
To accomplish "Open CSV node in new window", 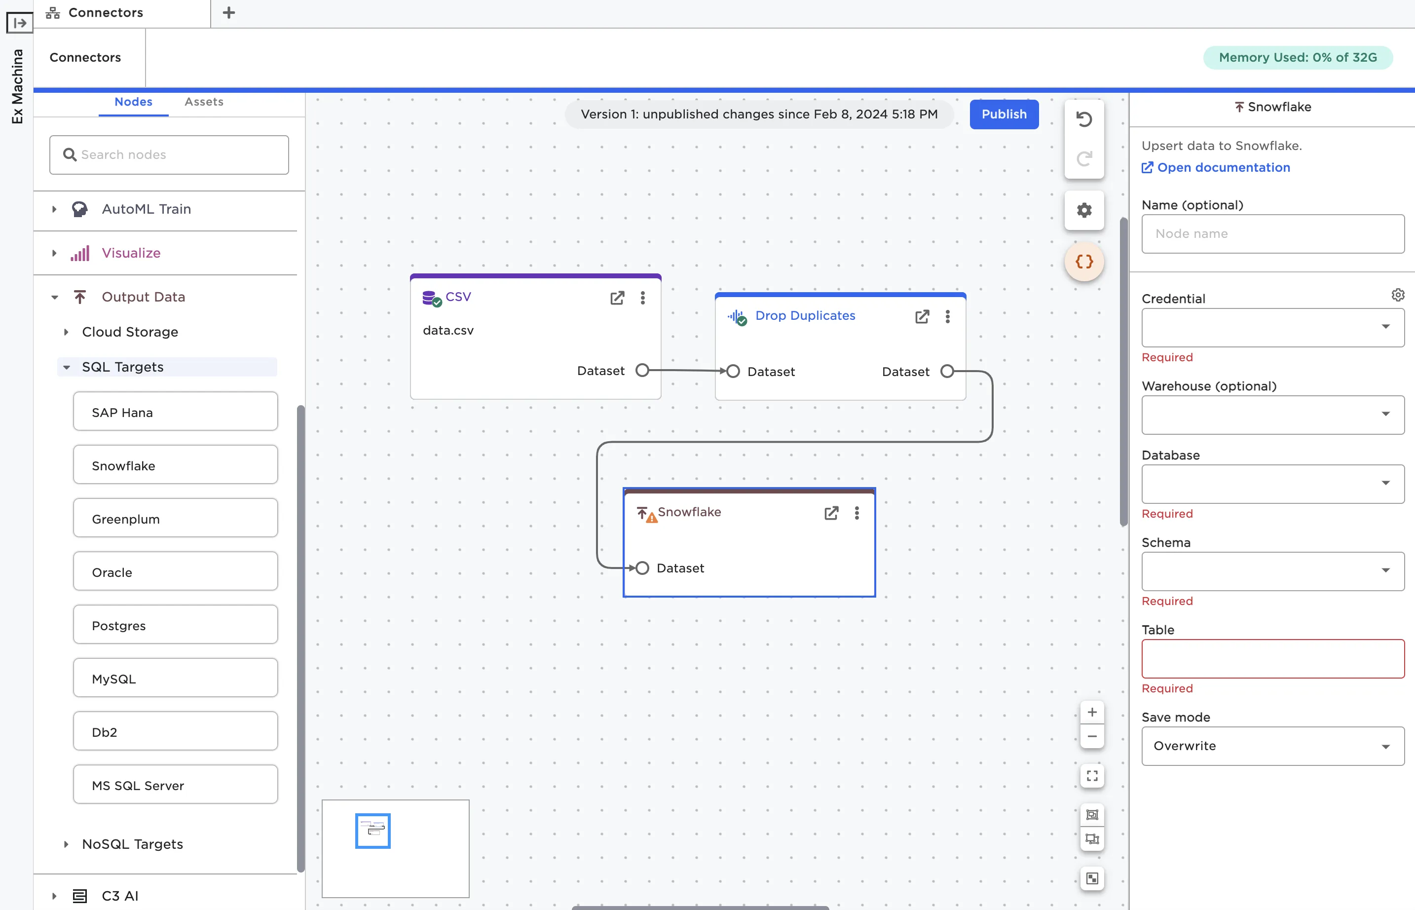I will [617, 298].
